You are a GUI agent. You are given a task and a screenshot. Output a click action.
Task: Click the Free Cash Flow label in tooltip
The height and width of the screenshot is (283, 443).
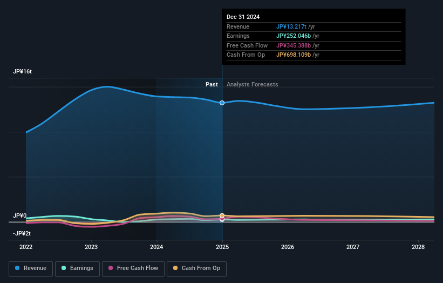[x=247, y=45]
